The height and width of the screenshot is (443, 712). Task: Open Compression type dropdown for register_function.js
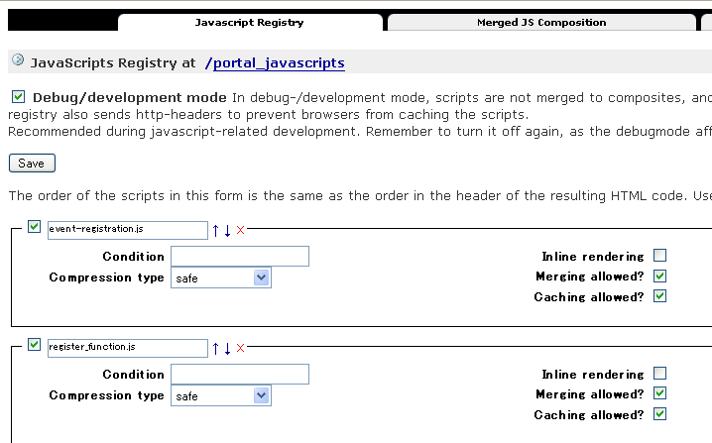click(221, 395)
